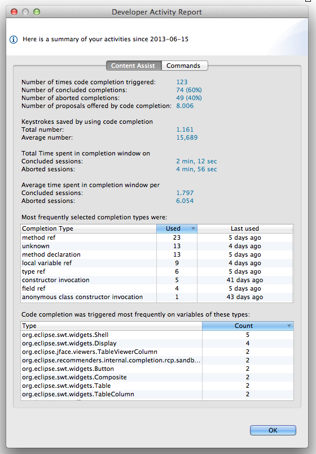This screenshot has width=316, height=454.
Task: Sort by Type column header
Action: point(112,326)
